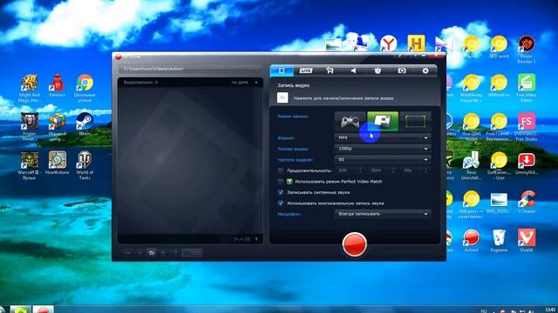
Task: Open the World of Tanks desktop shortcut
Action: (x=85, y=165)
